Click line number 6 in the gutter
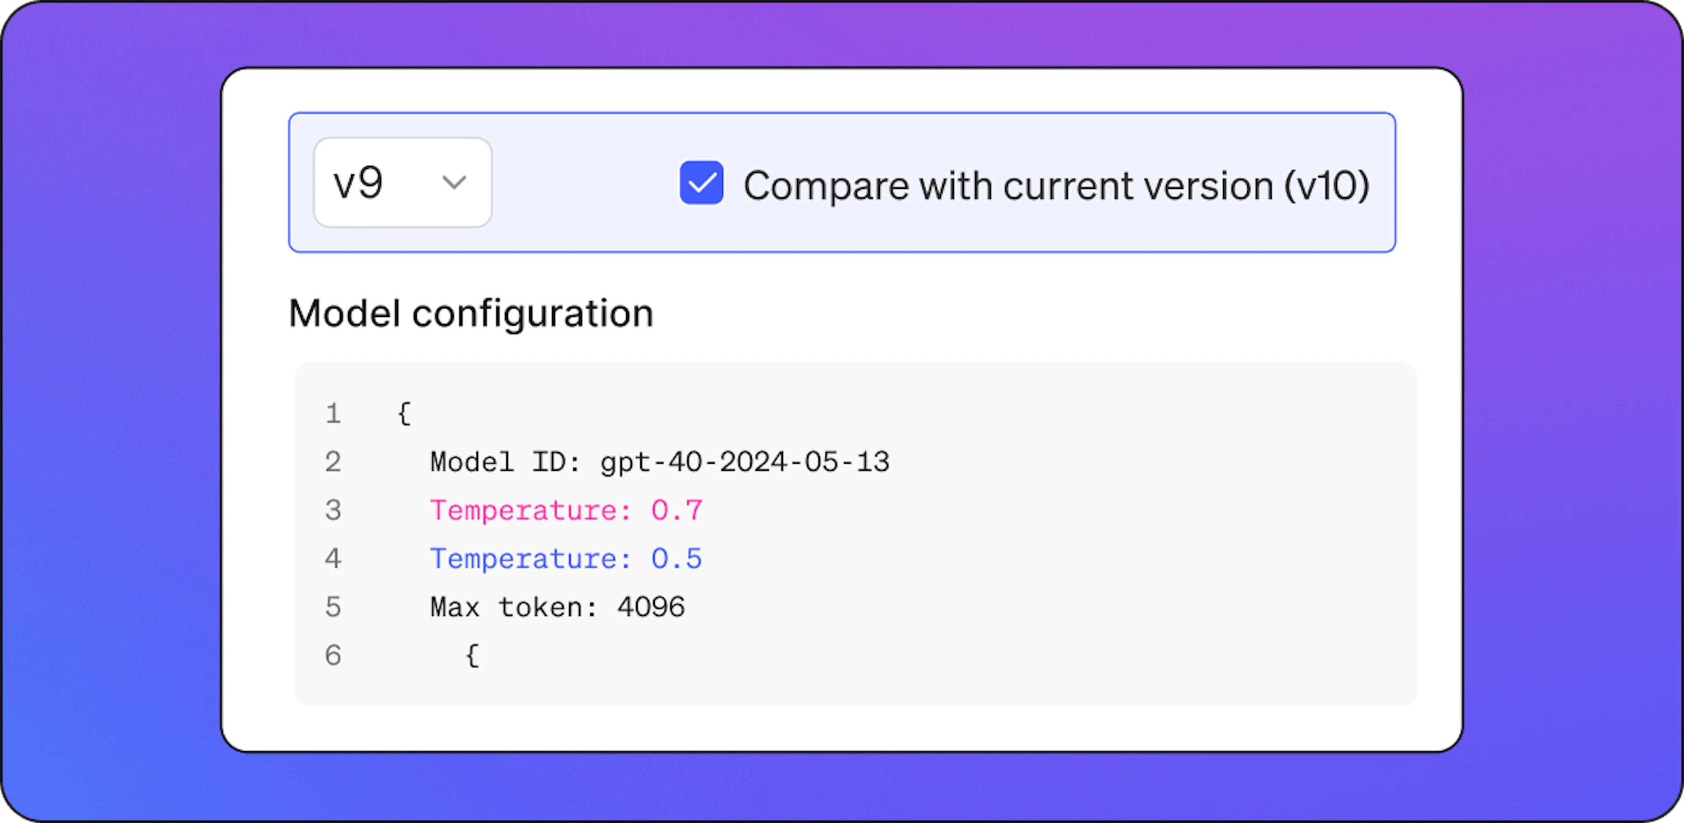The width and height of the screenshot is (1684, 823). 333,655
